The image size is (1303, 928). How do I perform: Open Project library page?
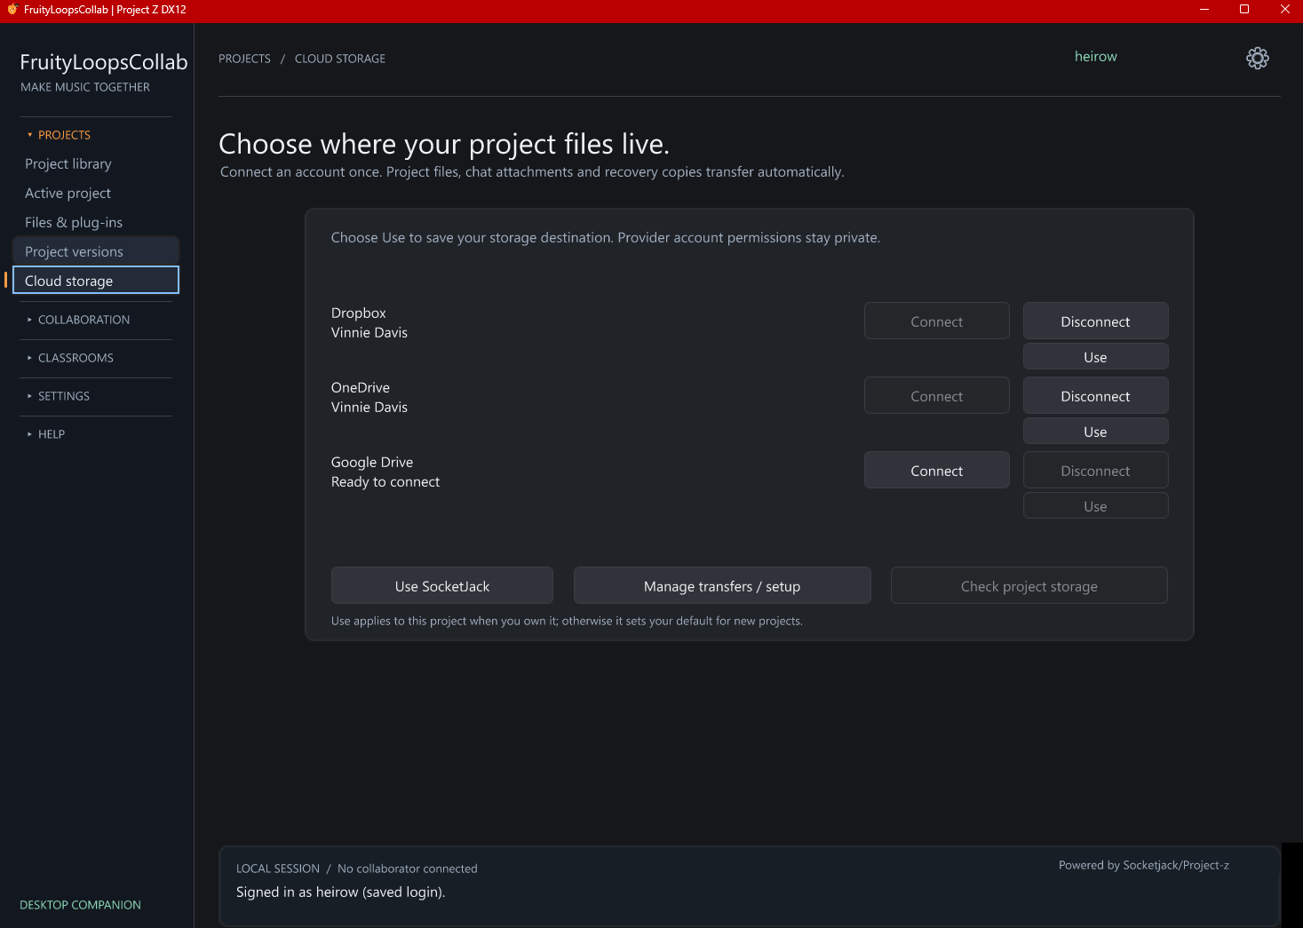point(96,163)
